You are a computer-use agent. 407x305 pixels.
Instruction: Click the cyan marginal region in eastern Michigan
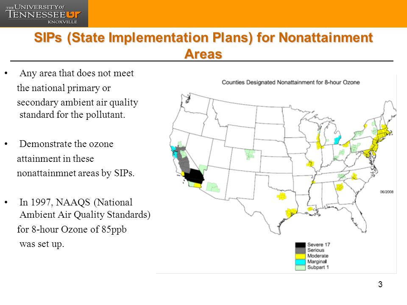tap(337, 139)
